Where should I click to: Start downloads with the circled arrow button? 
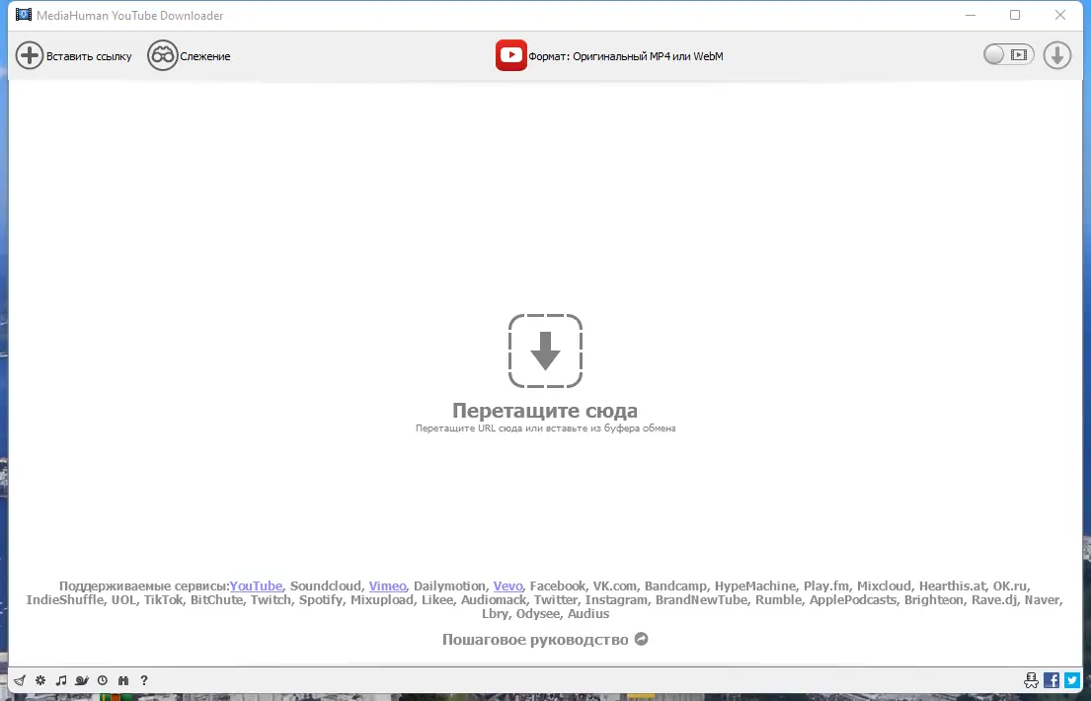click(x=1056, y=55)
